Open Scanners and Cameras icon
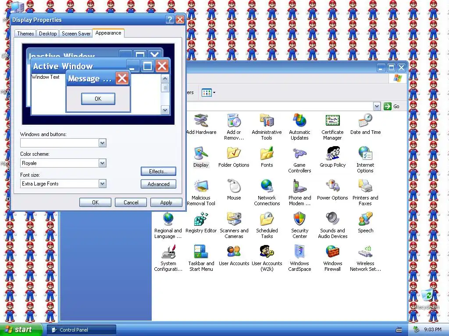The width and height of the screenshot is (449, 336). [x=234, y=225]
